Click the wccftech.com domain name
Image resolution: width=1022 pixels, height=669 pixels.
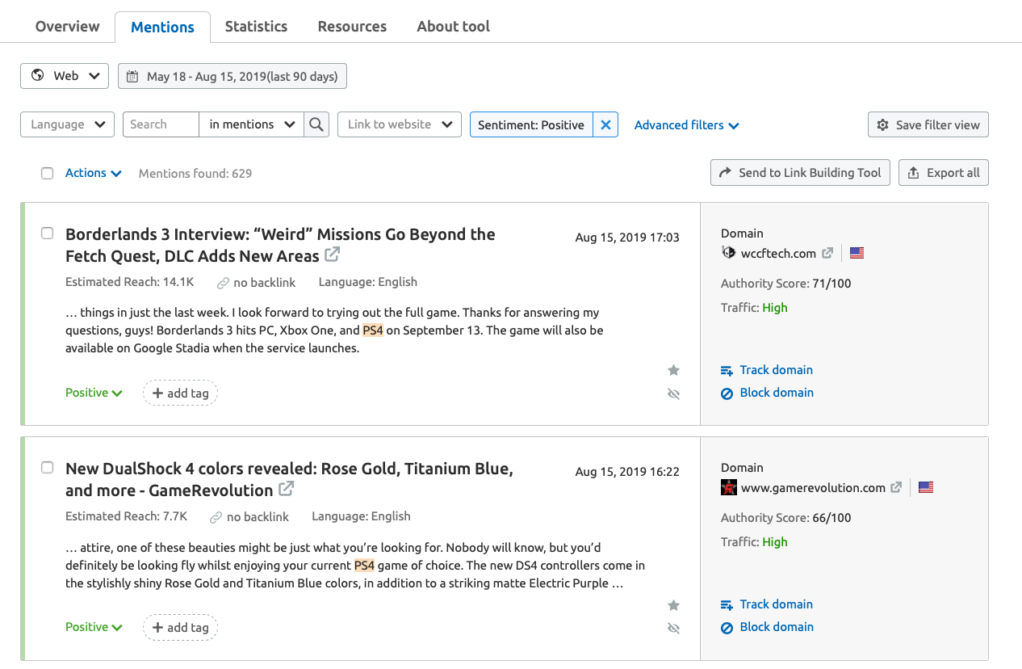click(x=778, y=253)
